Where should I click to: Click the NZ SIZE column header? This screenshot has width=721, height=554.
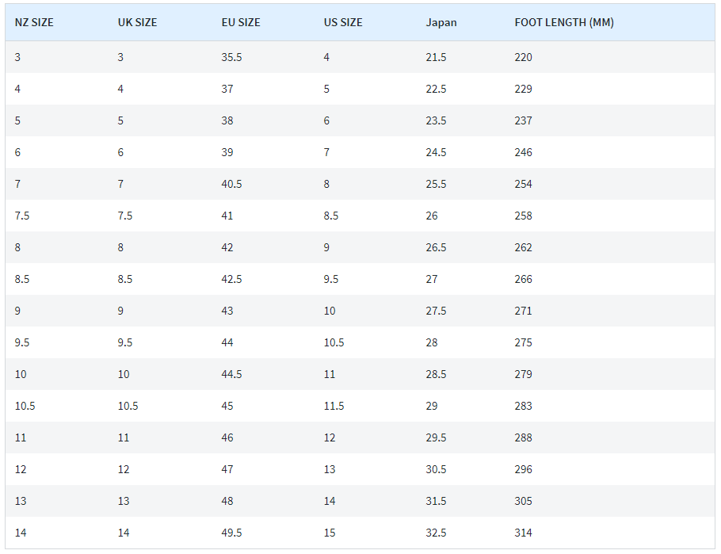tap(34, 22)
